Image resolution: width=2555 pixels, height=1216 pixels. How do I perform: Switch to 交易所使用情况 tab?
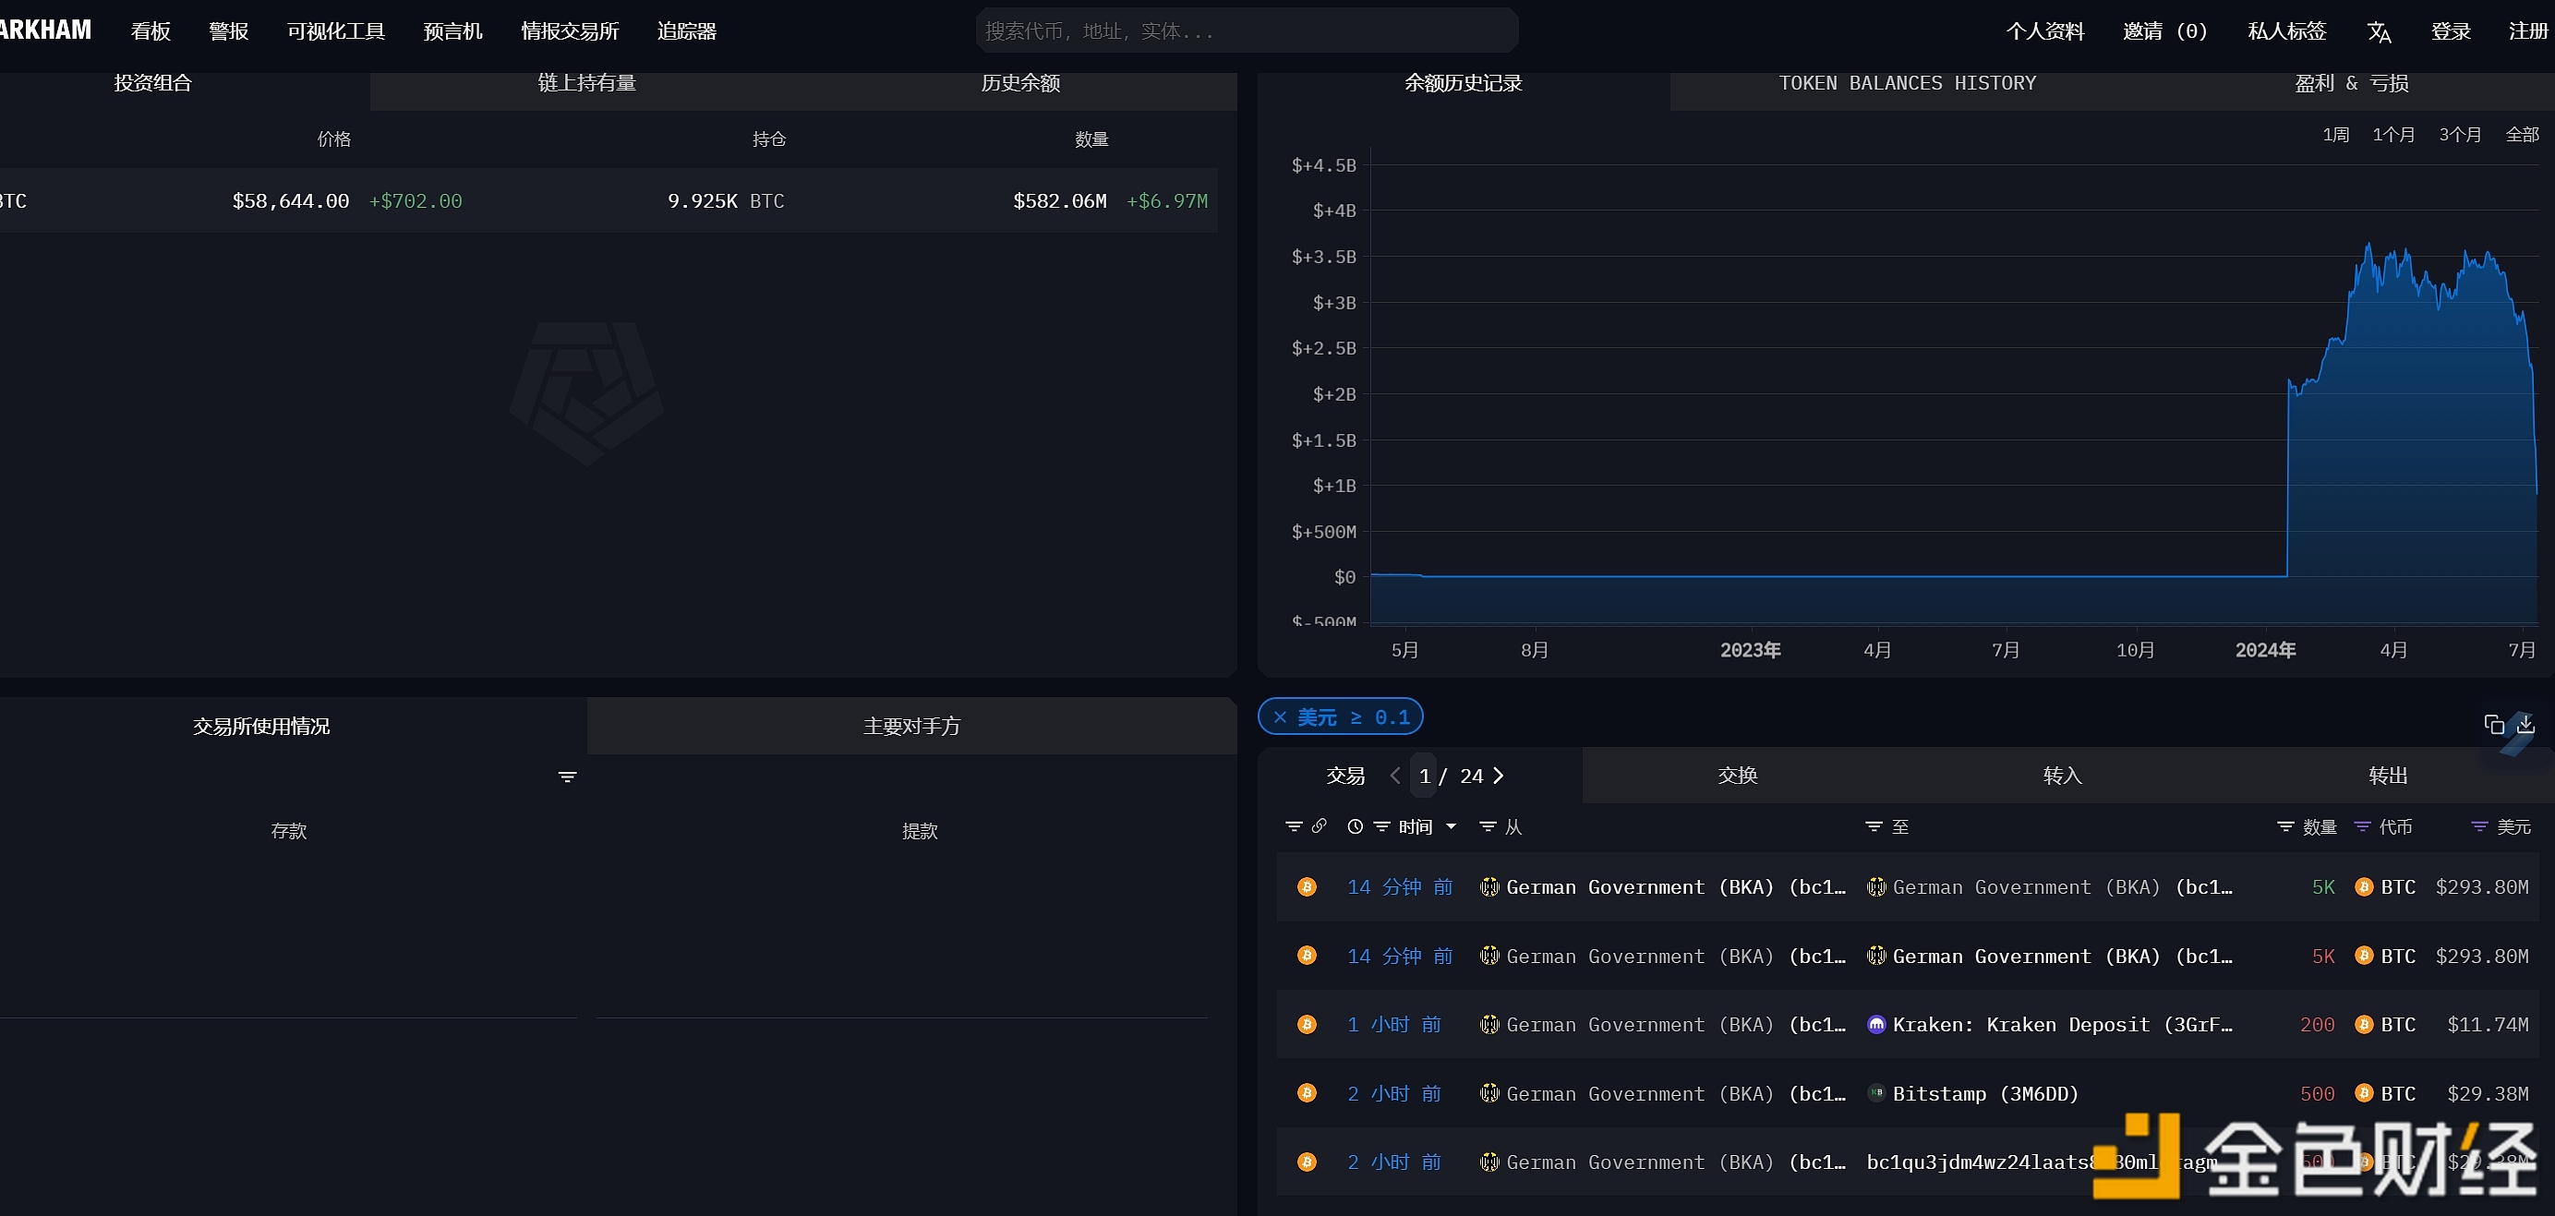pyautogui.click(x=262, y=726)
